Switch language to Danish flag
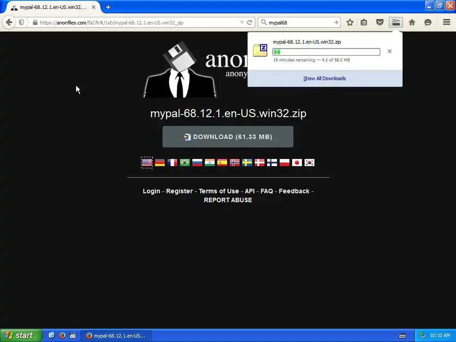 (260, 163)
